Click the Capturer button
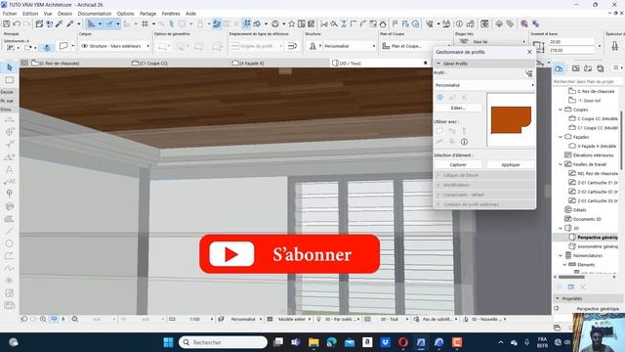This screenshot has height=352, width=625. tap(458, 165)
